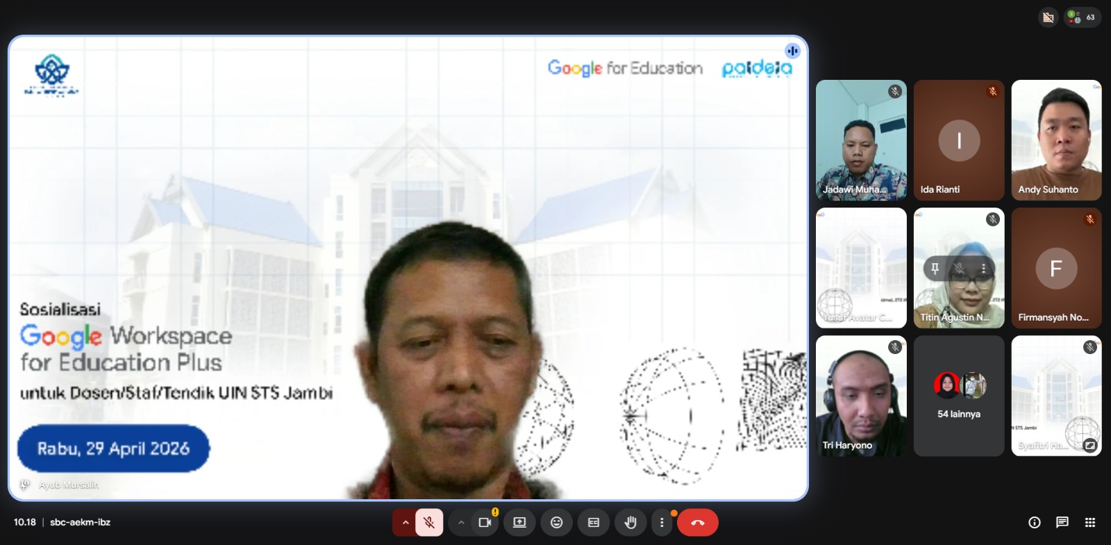Start presenting your screen with the share icon

[519, 523]
